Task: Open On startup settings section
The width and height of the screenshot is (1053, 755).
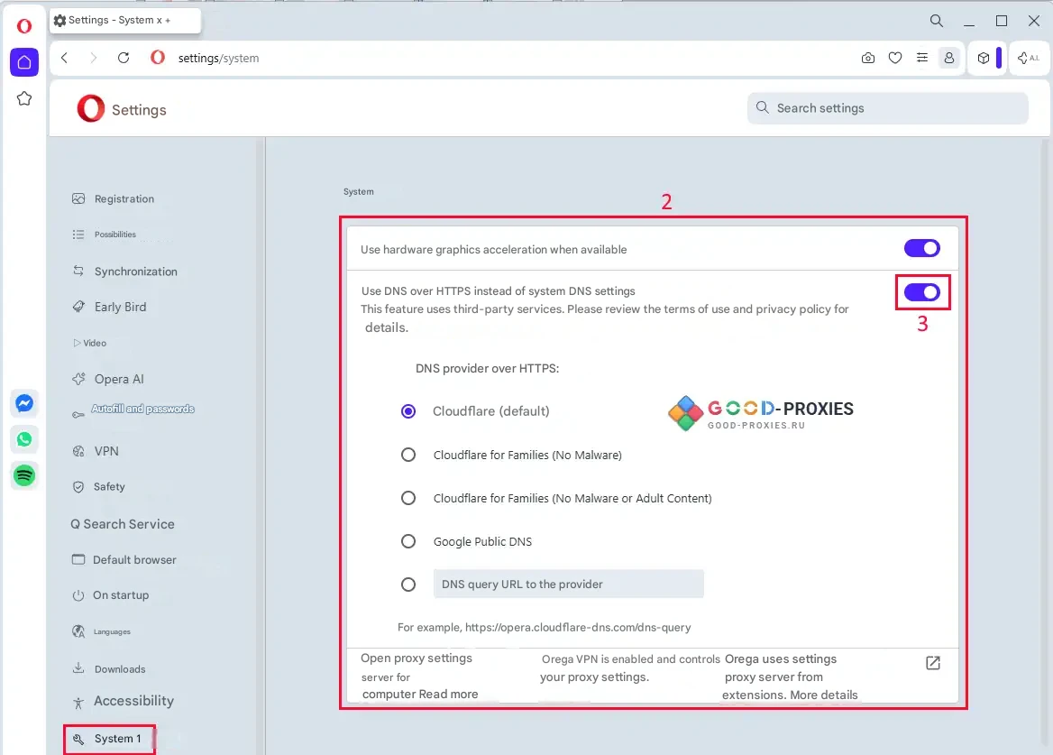Action: click(111, 595)
